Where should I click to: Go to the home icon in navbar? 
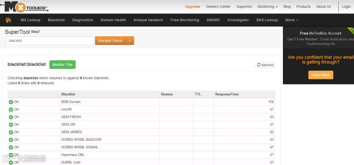pyautogui.click(x=8, y=20)
